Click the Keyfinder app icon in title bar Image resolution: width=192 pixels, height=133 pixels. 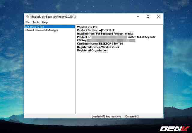[x=27, y=16]
